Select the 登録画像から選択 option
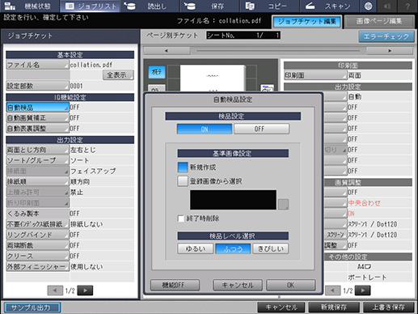 (x=183, y=181)
